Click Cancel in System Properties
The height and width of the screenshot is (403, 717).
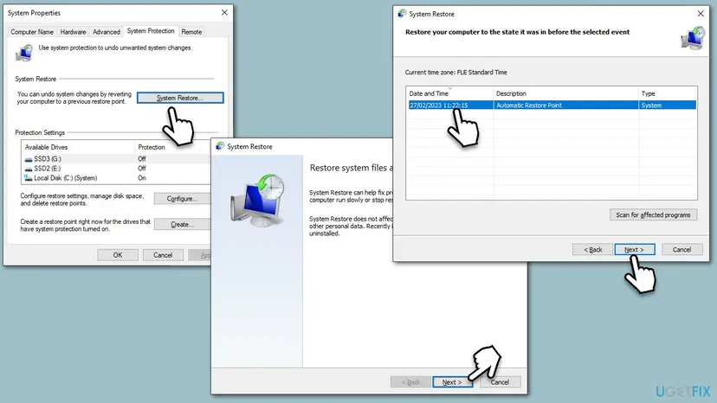point(163,255)
